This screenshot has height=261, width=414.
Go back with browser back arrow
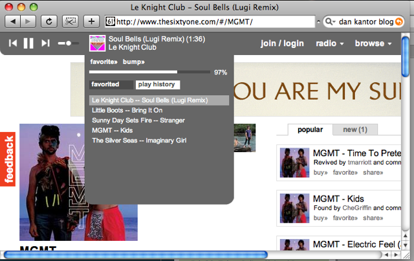pos(12,21)
